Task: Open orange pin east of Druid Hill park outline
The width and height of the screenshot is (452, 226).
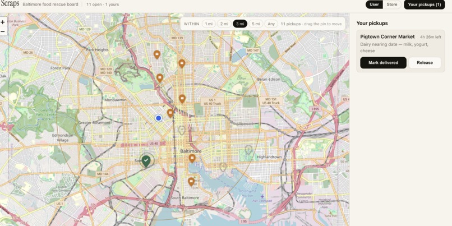Action: pyautogui.click(x=160, y=78)
